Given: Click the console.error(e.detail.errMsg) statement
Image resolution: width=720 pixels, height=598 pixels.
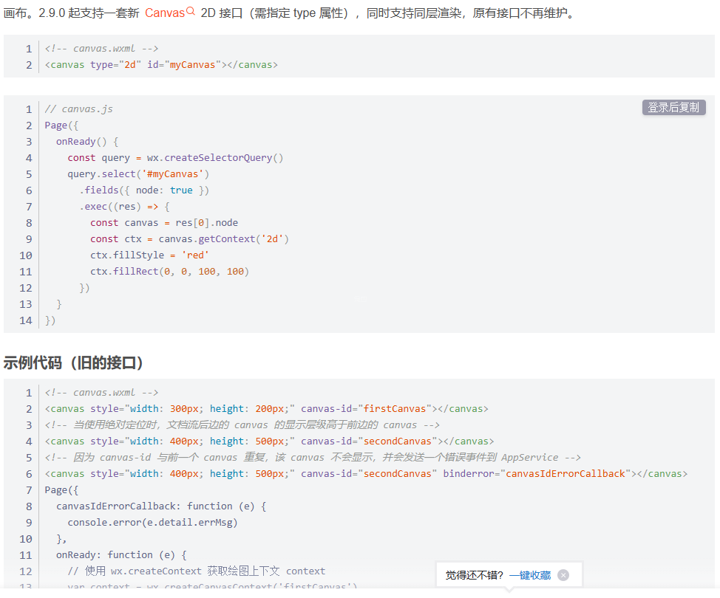Looking at the screenshot, I should tap(152, 523).
